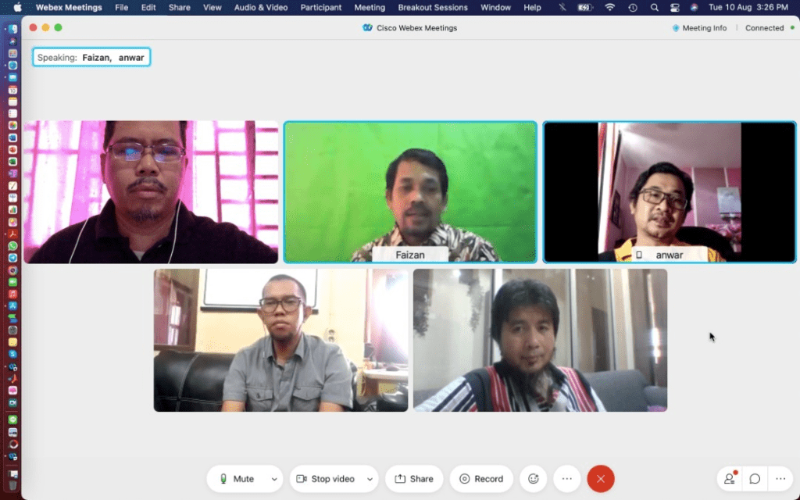Viewport: 800px width, 500px height.
Task: Open the Webex Meetings application menu
Action: [x=69, y=7]
